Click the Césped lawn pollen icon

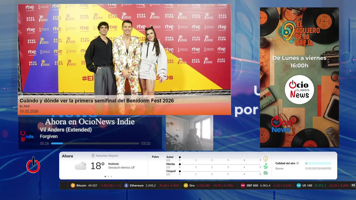click(x=266, y=173)
